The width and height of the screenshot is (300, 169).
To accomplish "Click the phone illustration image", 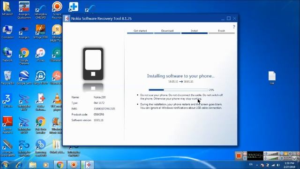I will click(x=93, y=64).
